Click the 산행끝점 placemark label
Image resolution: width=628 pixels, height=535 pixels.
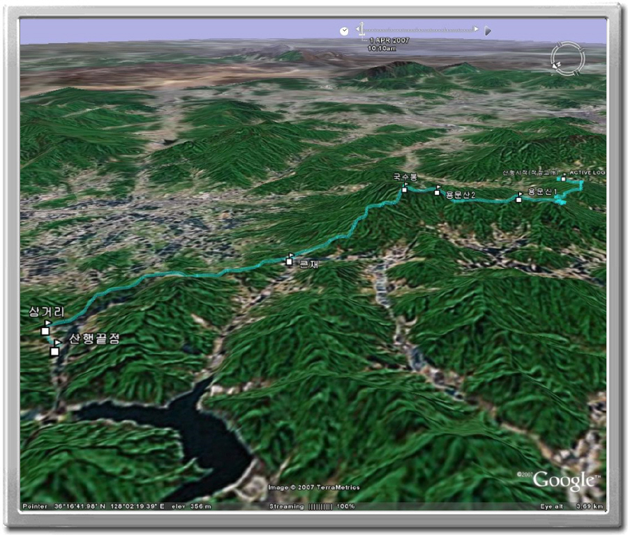coord(94,339)
